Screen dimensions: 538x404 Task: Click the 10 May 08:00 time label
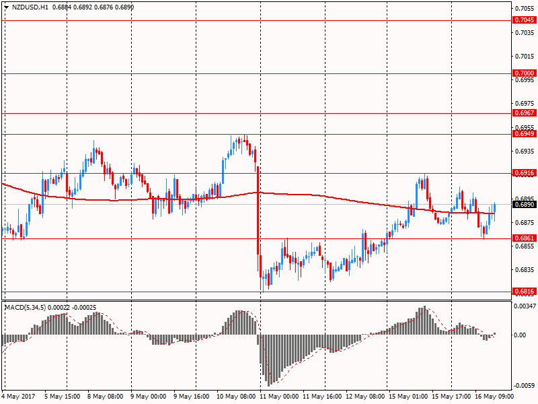pyautogui.click(x=236, y=396)
